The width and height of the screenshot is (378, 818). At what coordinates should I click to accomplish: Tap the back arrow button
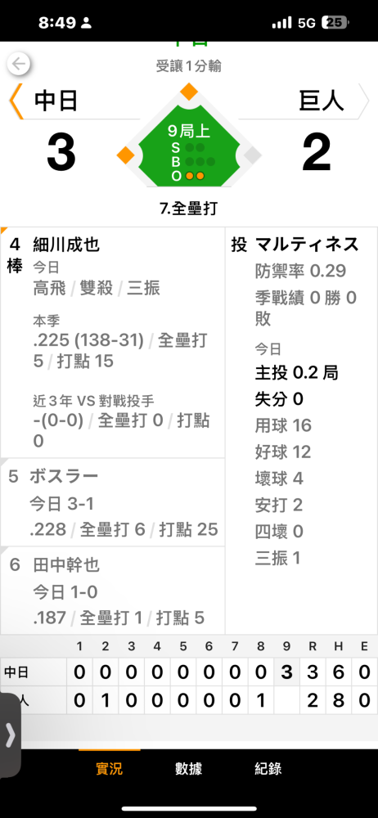coord(18,64)
